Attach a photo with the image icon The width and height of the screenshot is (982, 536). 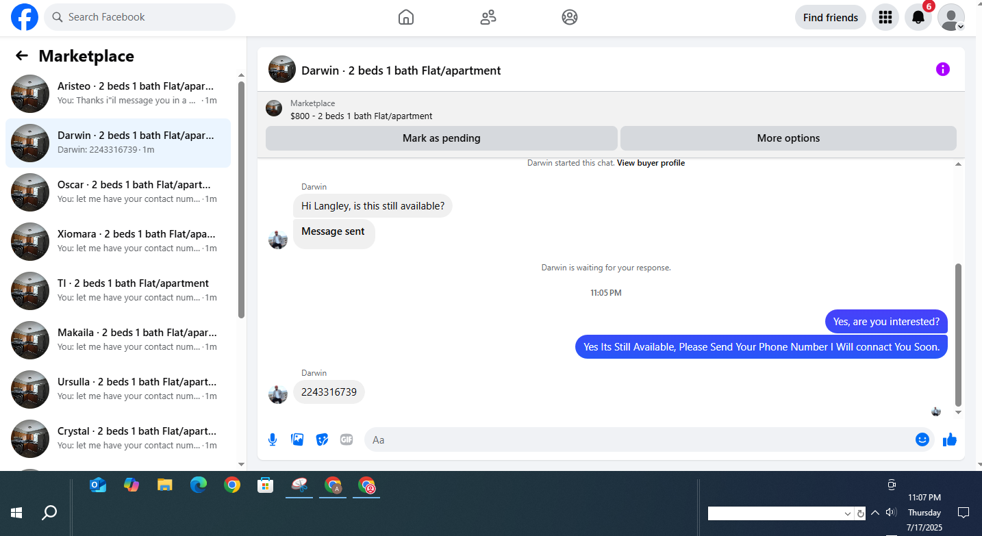pos(297,439)
